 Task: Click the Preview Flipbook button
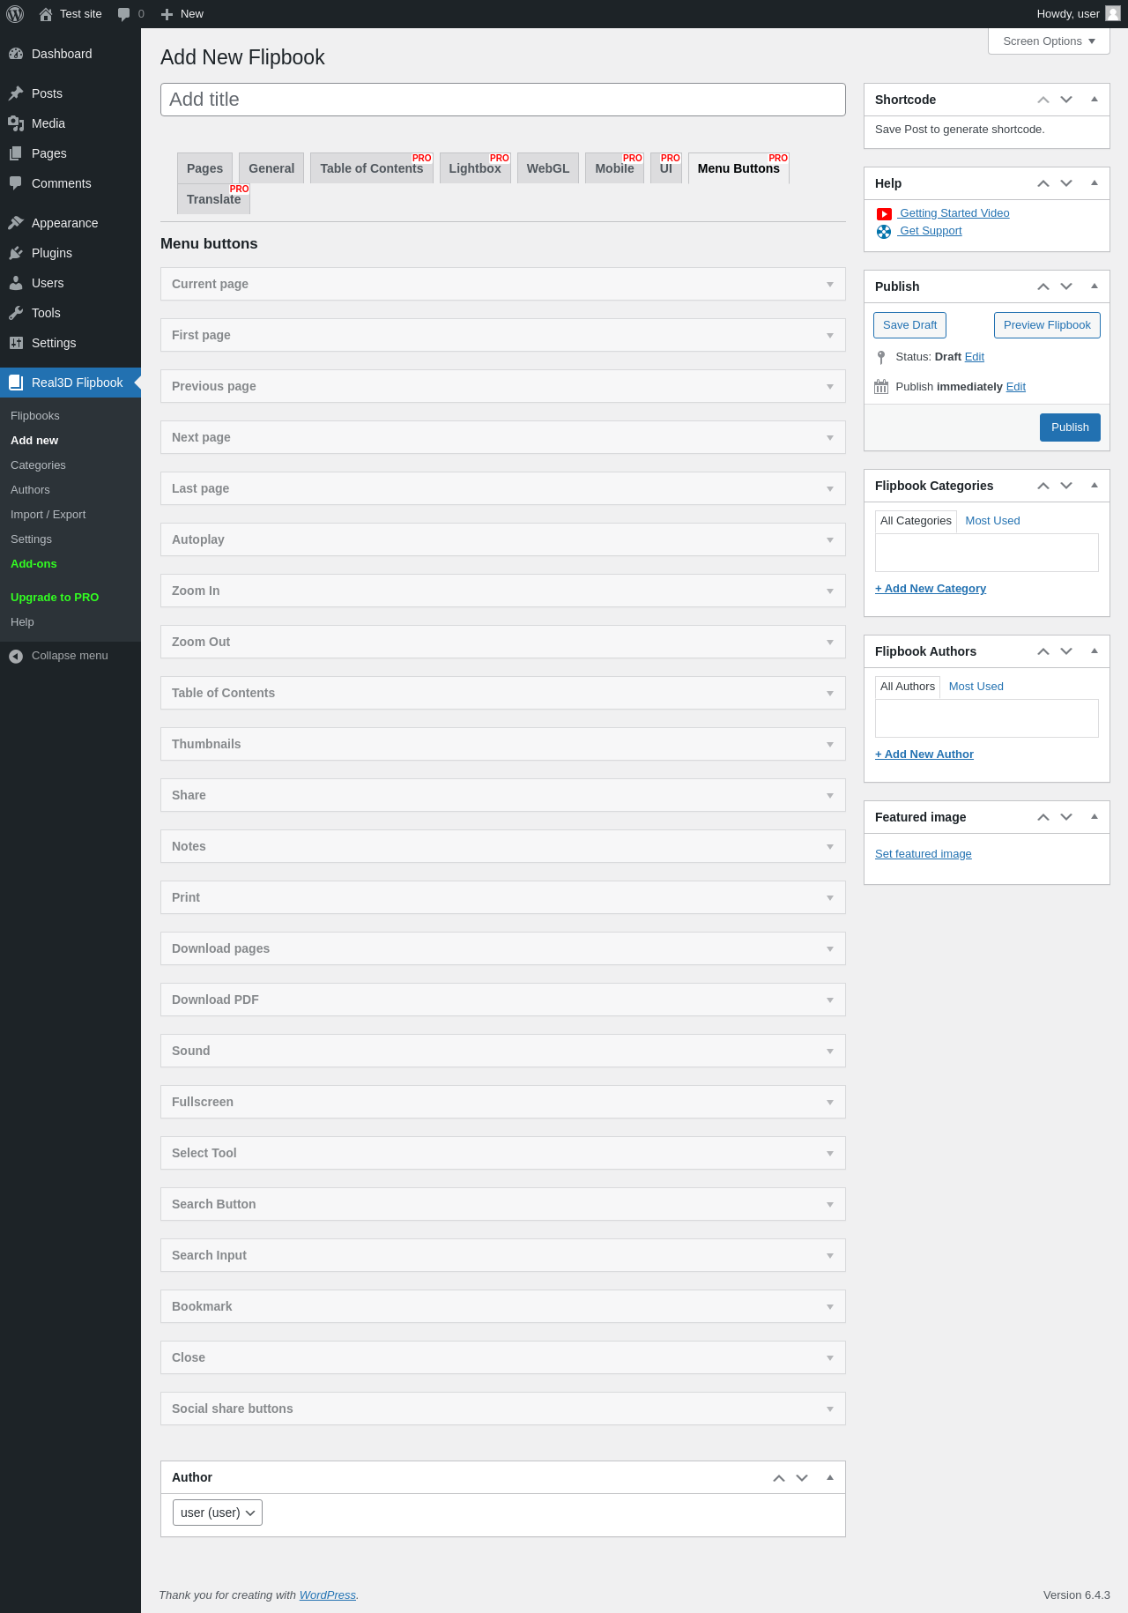point(1047,325)
